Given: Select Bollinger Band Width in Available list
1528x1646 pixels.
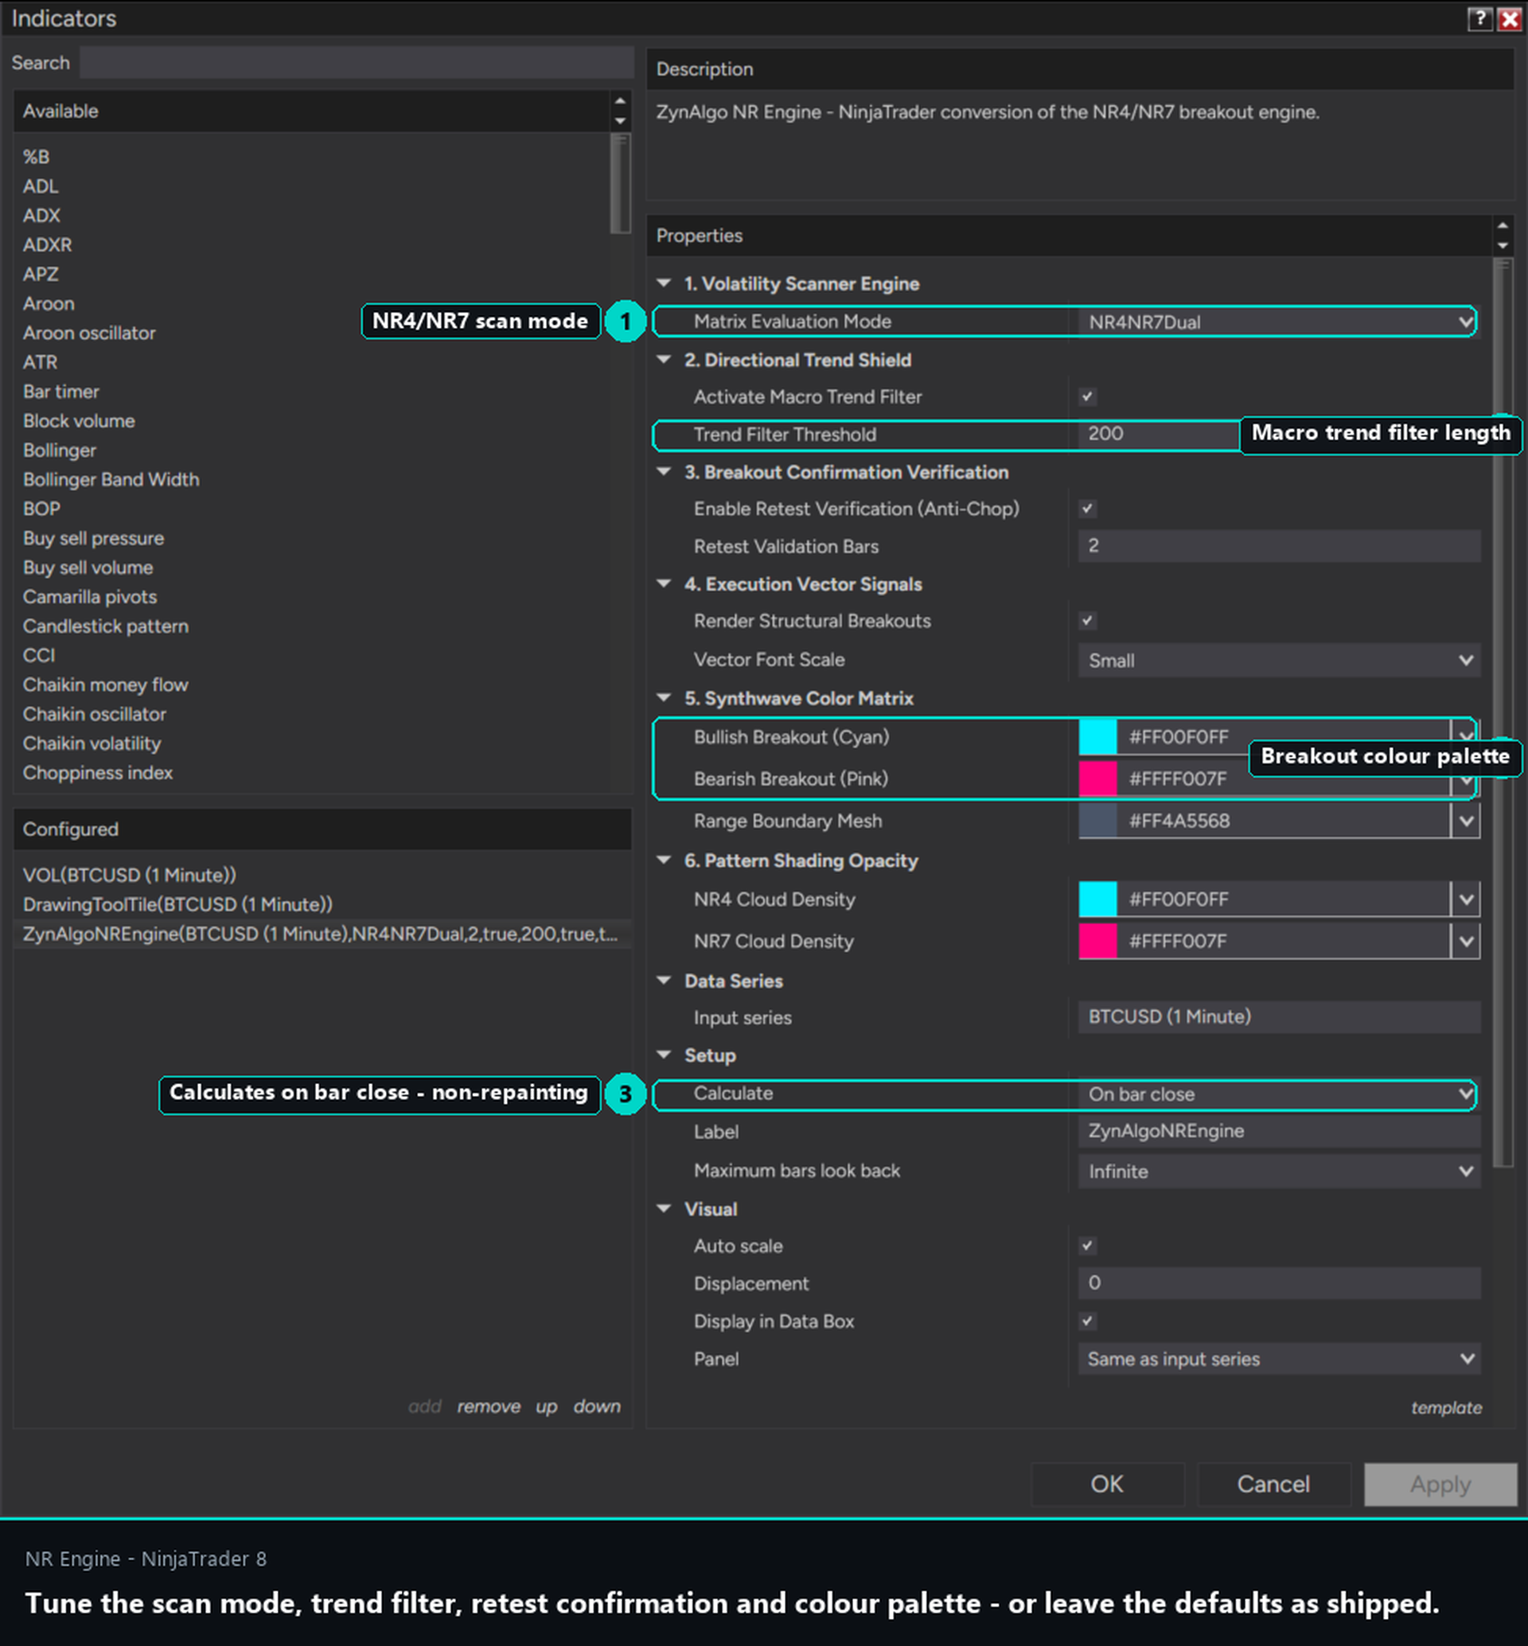Looking at the screenshot, I should (x=111, y=480).
